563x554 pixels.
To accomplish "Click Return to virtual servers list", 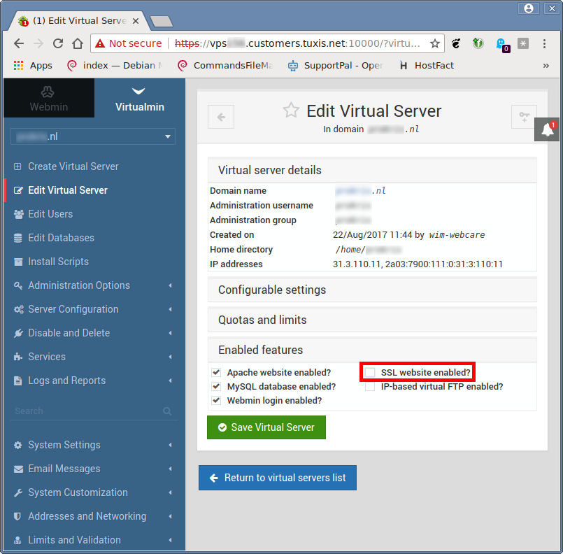I will click(x=277, y=478).
